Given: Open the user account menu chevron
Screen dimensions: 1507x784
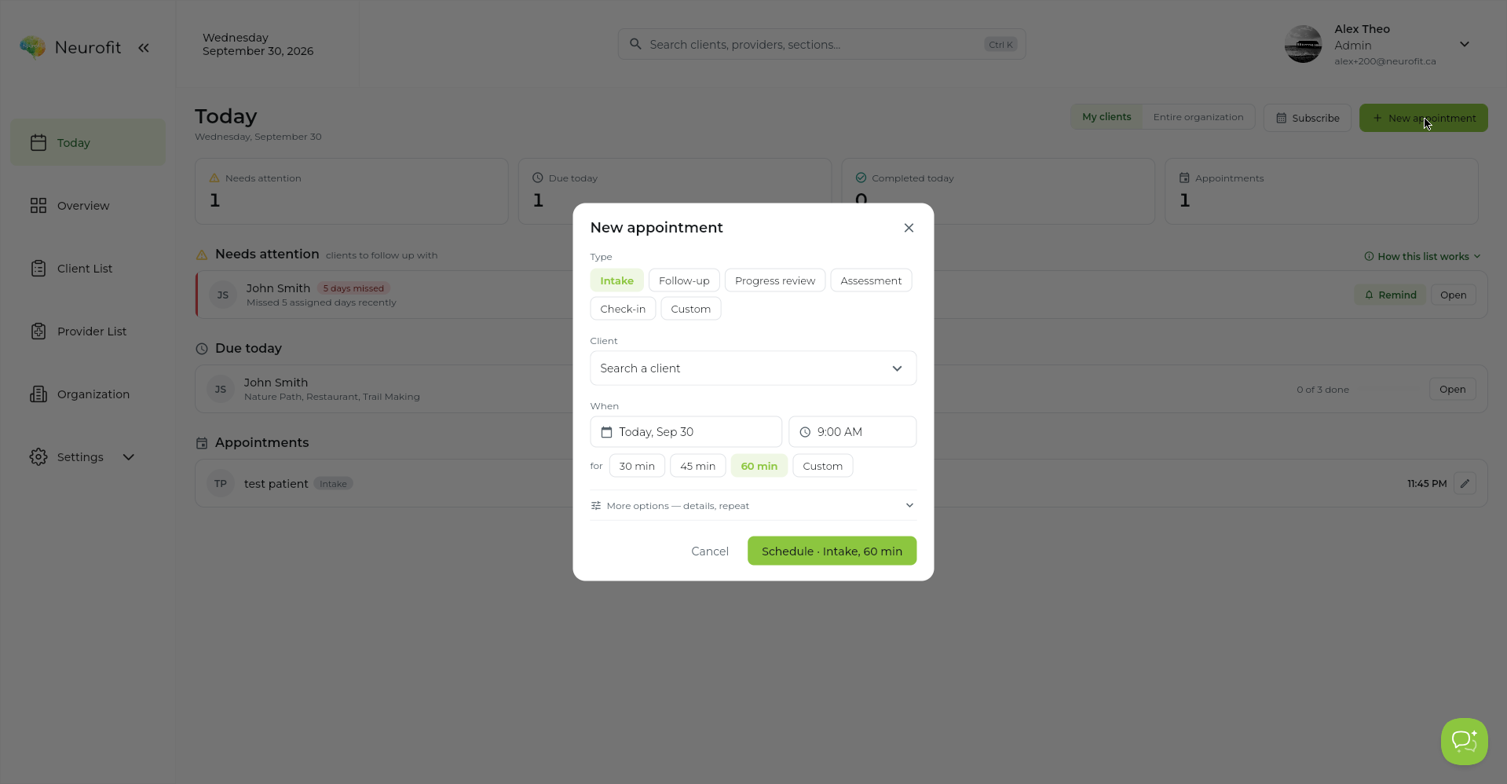Looking at the screenshot, I should 1465,44.
